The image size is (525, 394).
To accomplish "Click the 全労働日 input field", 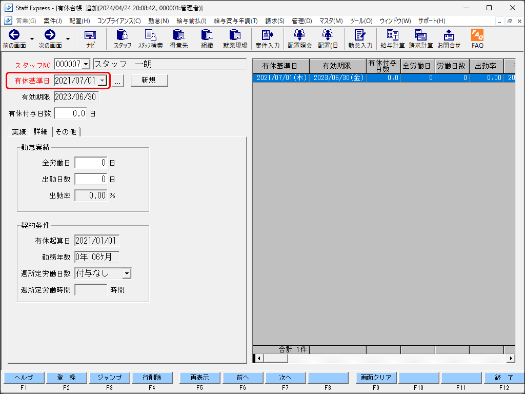I will coord(91,163).
